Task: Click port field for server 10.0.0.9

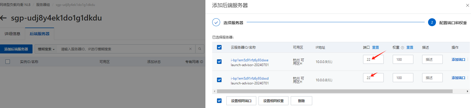Action: pos(373,59)
